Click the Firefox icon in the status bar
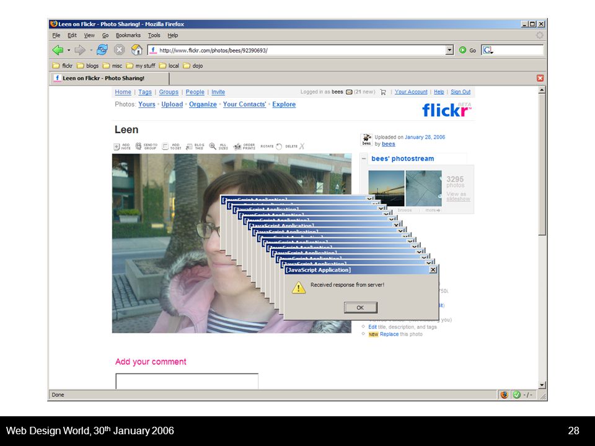This screenshot has height=446, width=595. [x=504, y=395]
